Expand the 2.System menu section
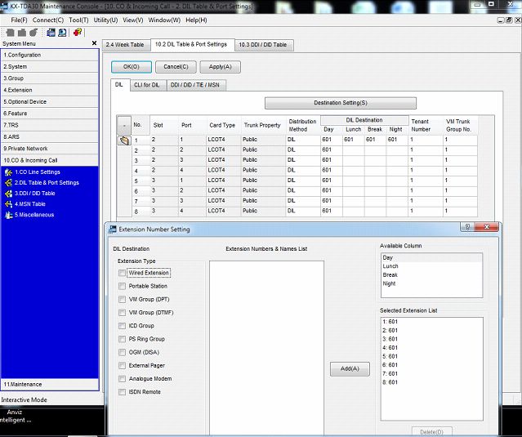 50,66
